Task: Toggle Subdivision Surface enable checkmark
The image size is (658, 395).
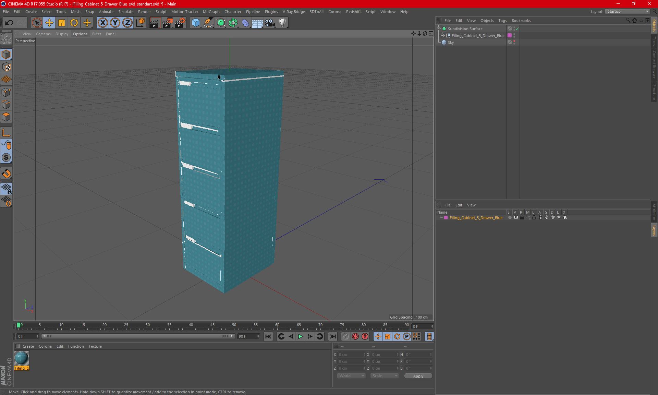Action: [x=517, y=29]
